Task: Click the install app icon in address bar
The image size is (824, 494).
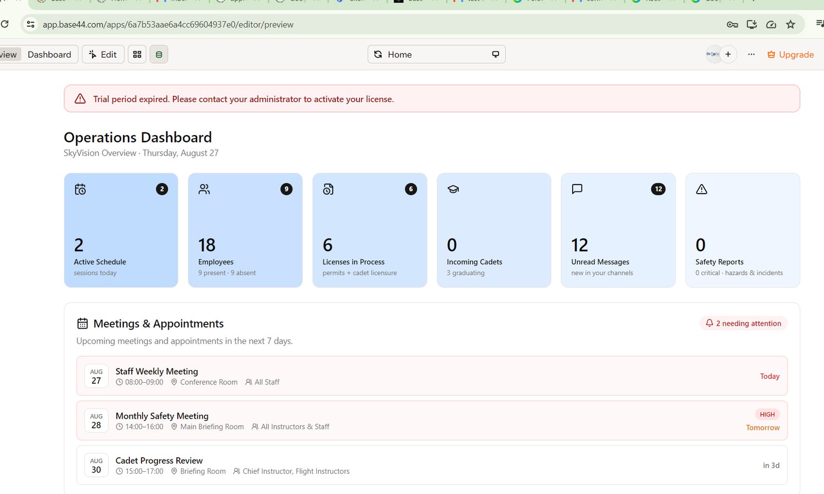Action: (x=751, y=24)
